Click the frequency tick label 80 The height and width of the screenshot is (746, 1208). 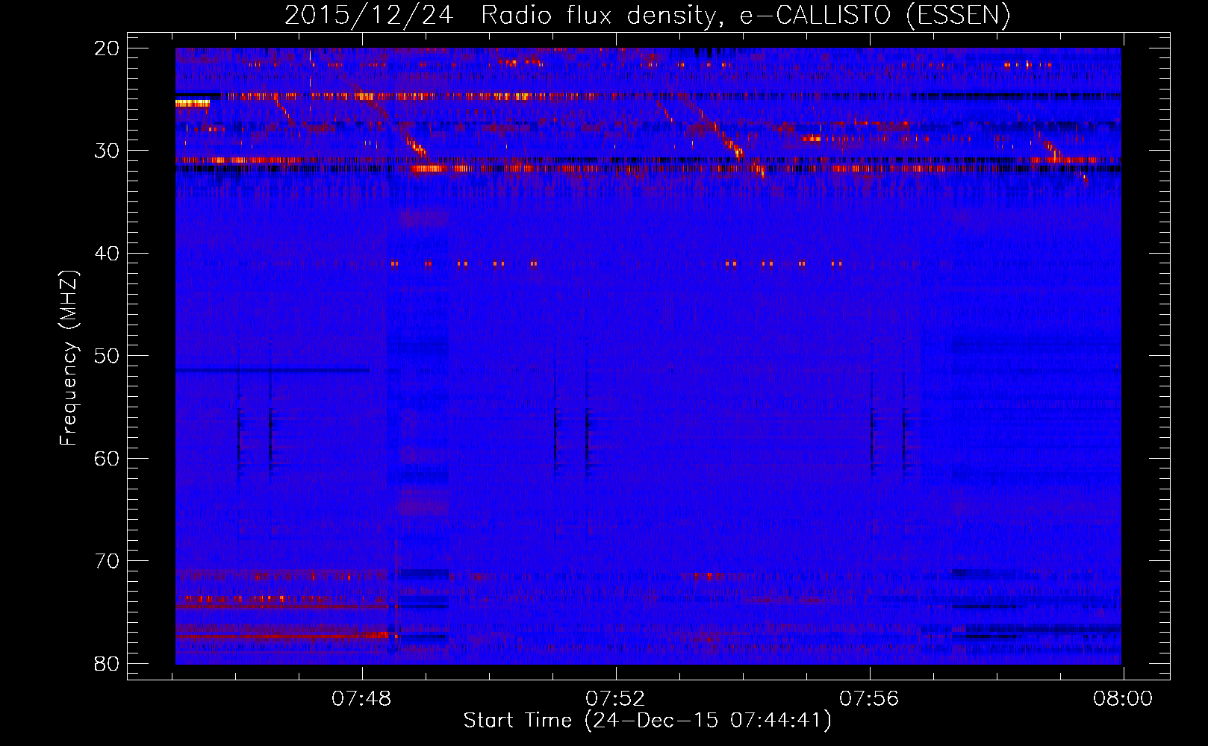point(108,663)
